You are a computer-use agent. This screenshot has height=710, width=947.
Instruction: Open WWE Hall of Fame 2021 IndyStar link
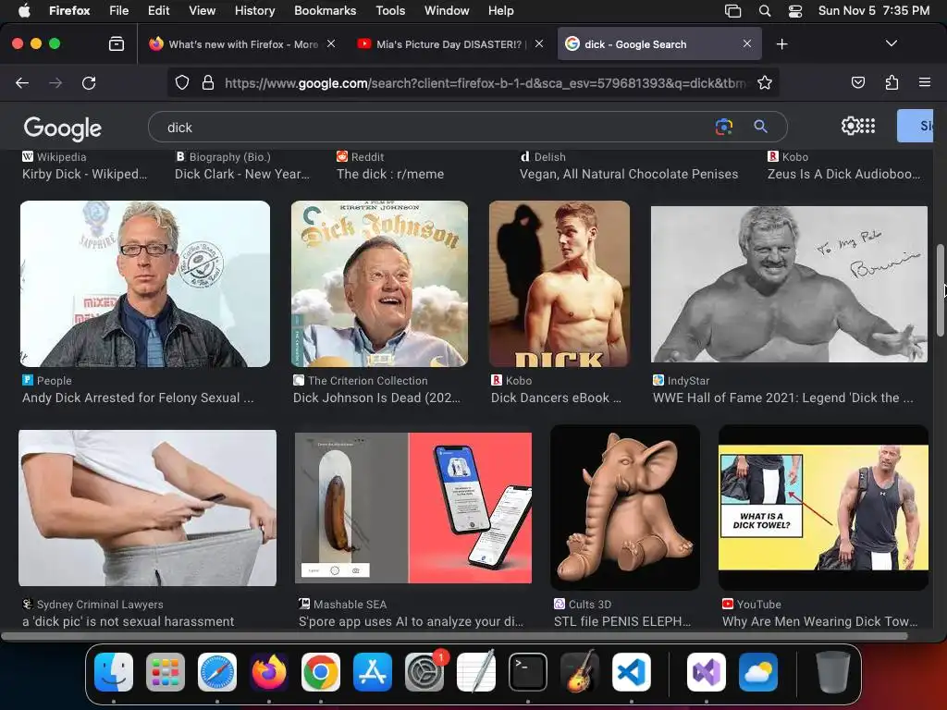click(x=782, y=398)
